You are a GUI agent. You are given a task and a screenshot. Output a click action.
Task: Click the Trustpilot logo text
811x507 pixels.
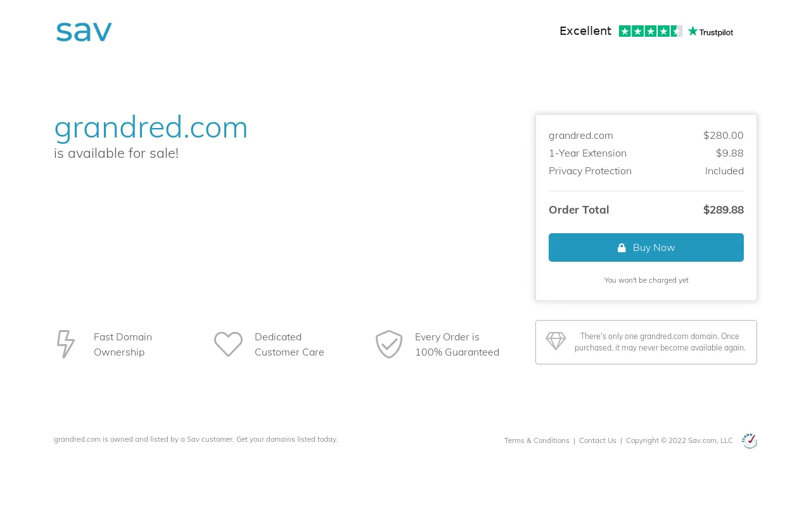click(x=710, y=32)
